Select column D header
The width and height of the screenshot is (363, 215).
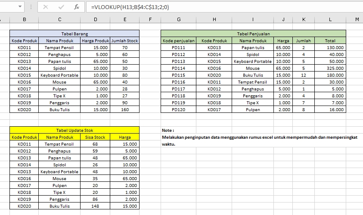pyautogui.click(x=96, y=19)
